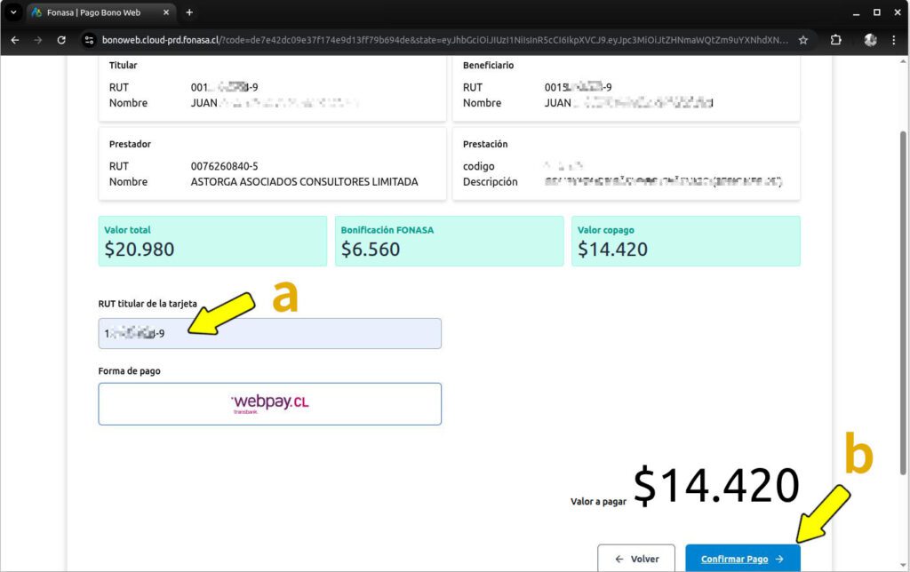910x572 pixels.
Task: Click the Volver button
Action: [x=636, y=559]
